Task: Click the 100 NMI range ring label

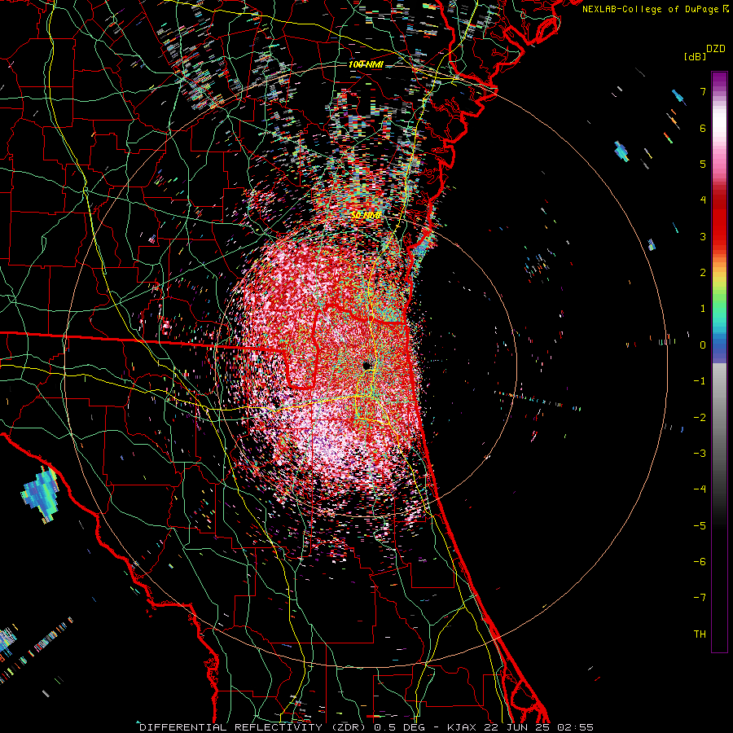Action: [x=366, y=64]
